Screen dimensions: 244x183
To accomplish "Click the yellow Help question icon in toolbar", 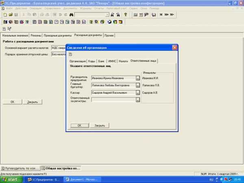I will click(x=126, y=15).
